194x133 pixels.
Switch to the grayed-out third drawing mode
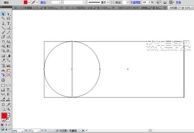coord(9,129)
